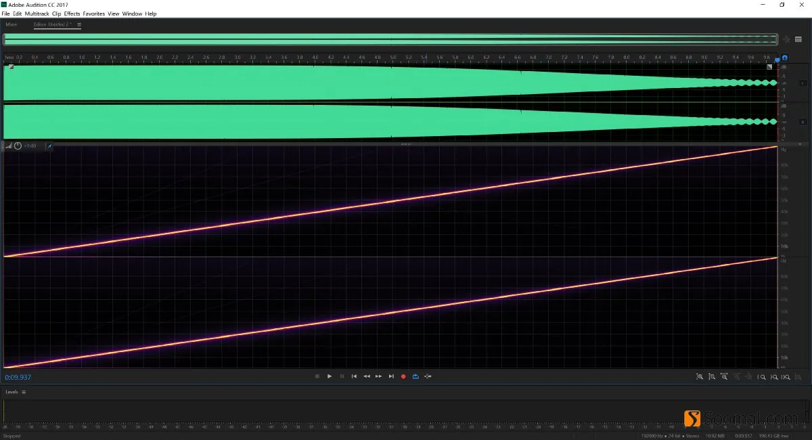Open the Effects menu
The height and width of the screenshot is (440, 812).
click(72, 14)
